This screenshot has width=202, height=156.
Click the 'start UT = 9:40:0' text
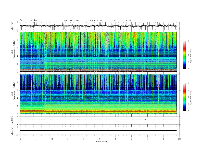point(123,20)
